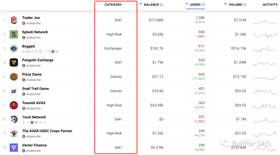Click the $7.31M volume value
Screen dimensions: 280x155
coord(240,20)
